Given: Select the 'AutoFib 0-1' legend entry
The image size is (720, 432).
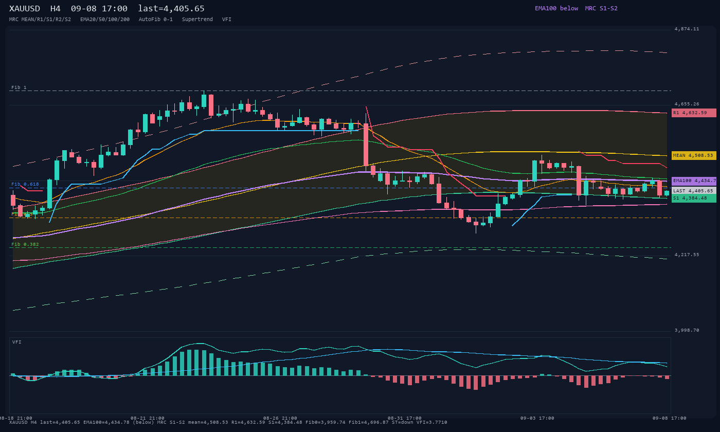Looking at the screenshot, I should [156, 20].
